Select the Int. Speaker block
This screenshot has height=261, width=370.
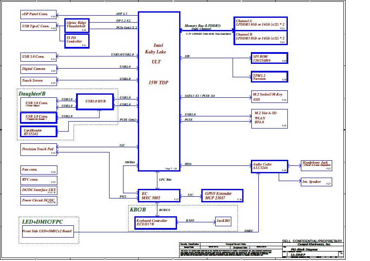[x=317, y=182]
